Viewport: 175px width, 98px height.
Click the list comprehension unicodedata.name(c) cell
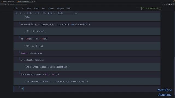coord(87,74)
